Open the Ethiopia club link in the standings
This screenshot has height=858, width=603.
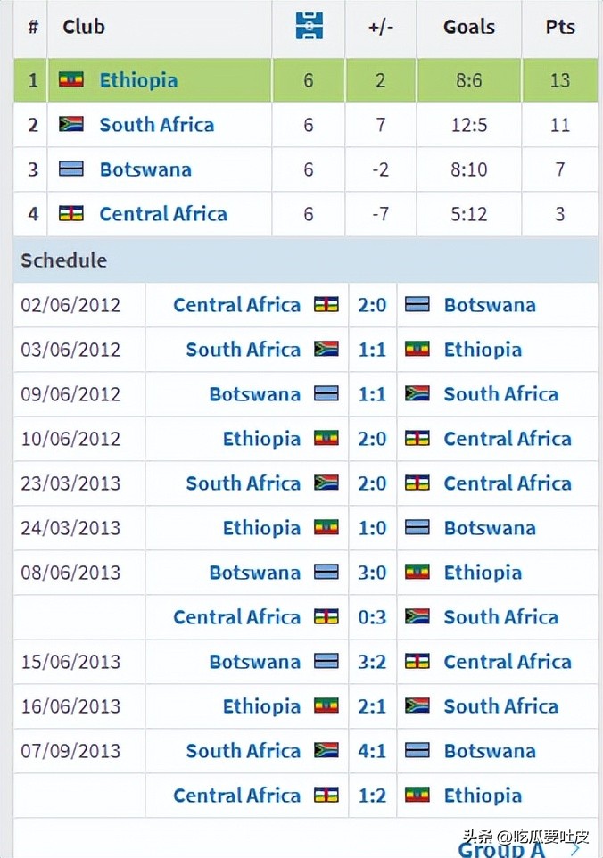click(x=138, y=80)
